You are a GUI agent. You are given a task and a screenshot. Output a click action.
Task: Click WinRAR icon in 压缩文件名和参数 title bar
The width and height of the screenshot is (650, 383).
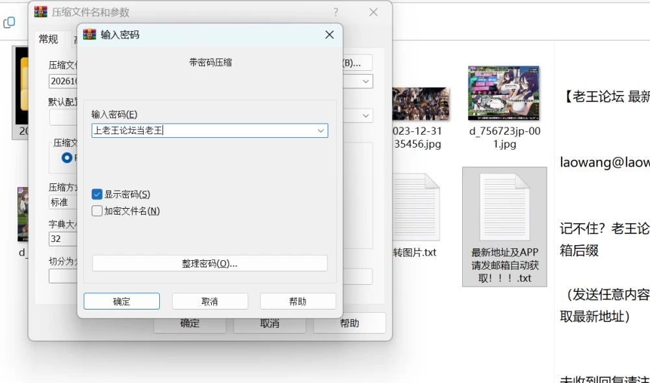[x=40, y=12]
